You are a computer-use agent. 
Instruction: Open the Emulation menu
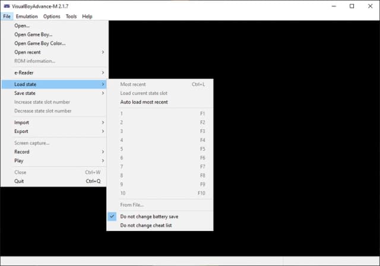point(27,17)
